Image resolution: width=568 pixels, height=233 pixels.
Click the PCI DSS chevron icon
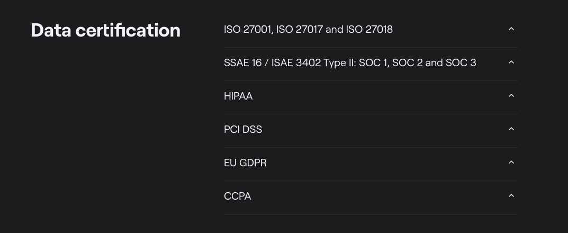pyautogui.click(x=511, y=129)
